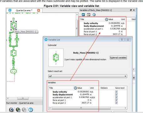The width and height of the screenshot is (143, 113).
Task: Toggle Save next checkbox for force at port 2
Action: pyautogui.click(x=116, y=103)
